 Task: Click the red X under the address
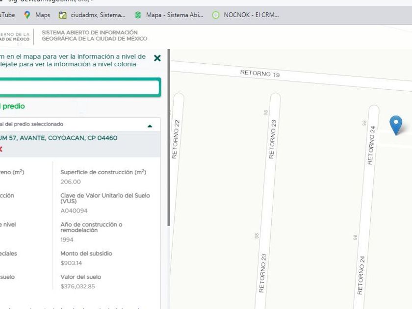pyautogui.click(x=1, y=149)
